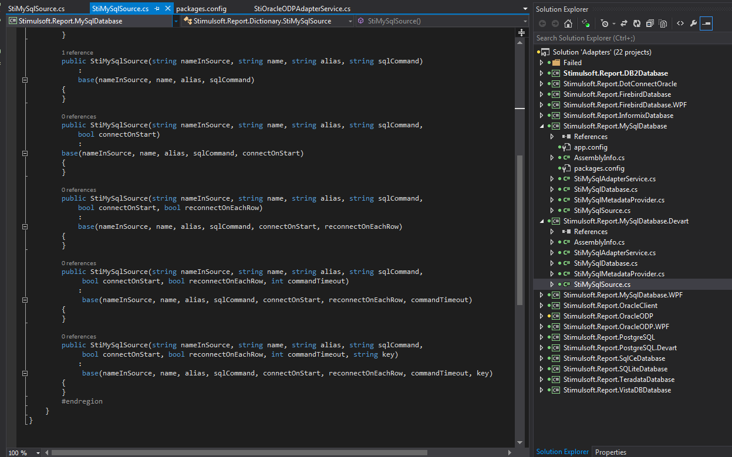Click the editor horizontal scrollbar thumb
This screenshot has height=457, width=732.
[239, 452]
